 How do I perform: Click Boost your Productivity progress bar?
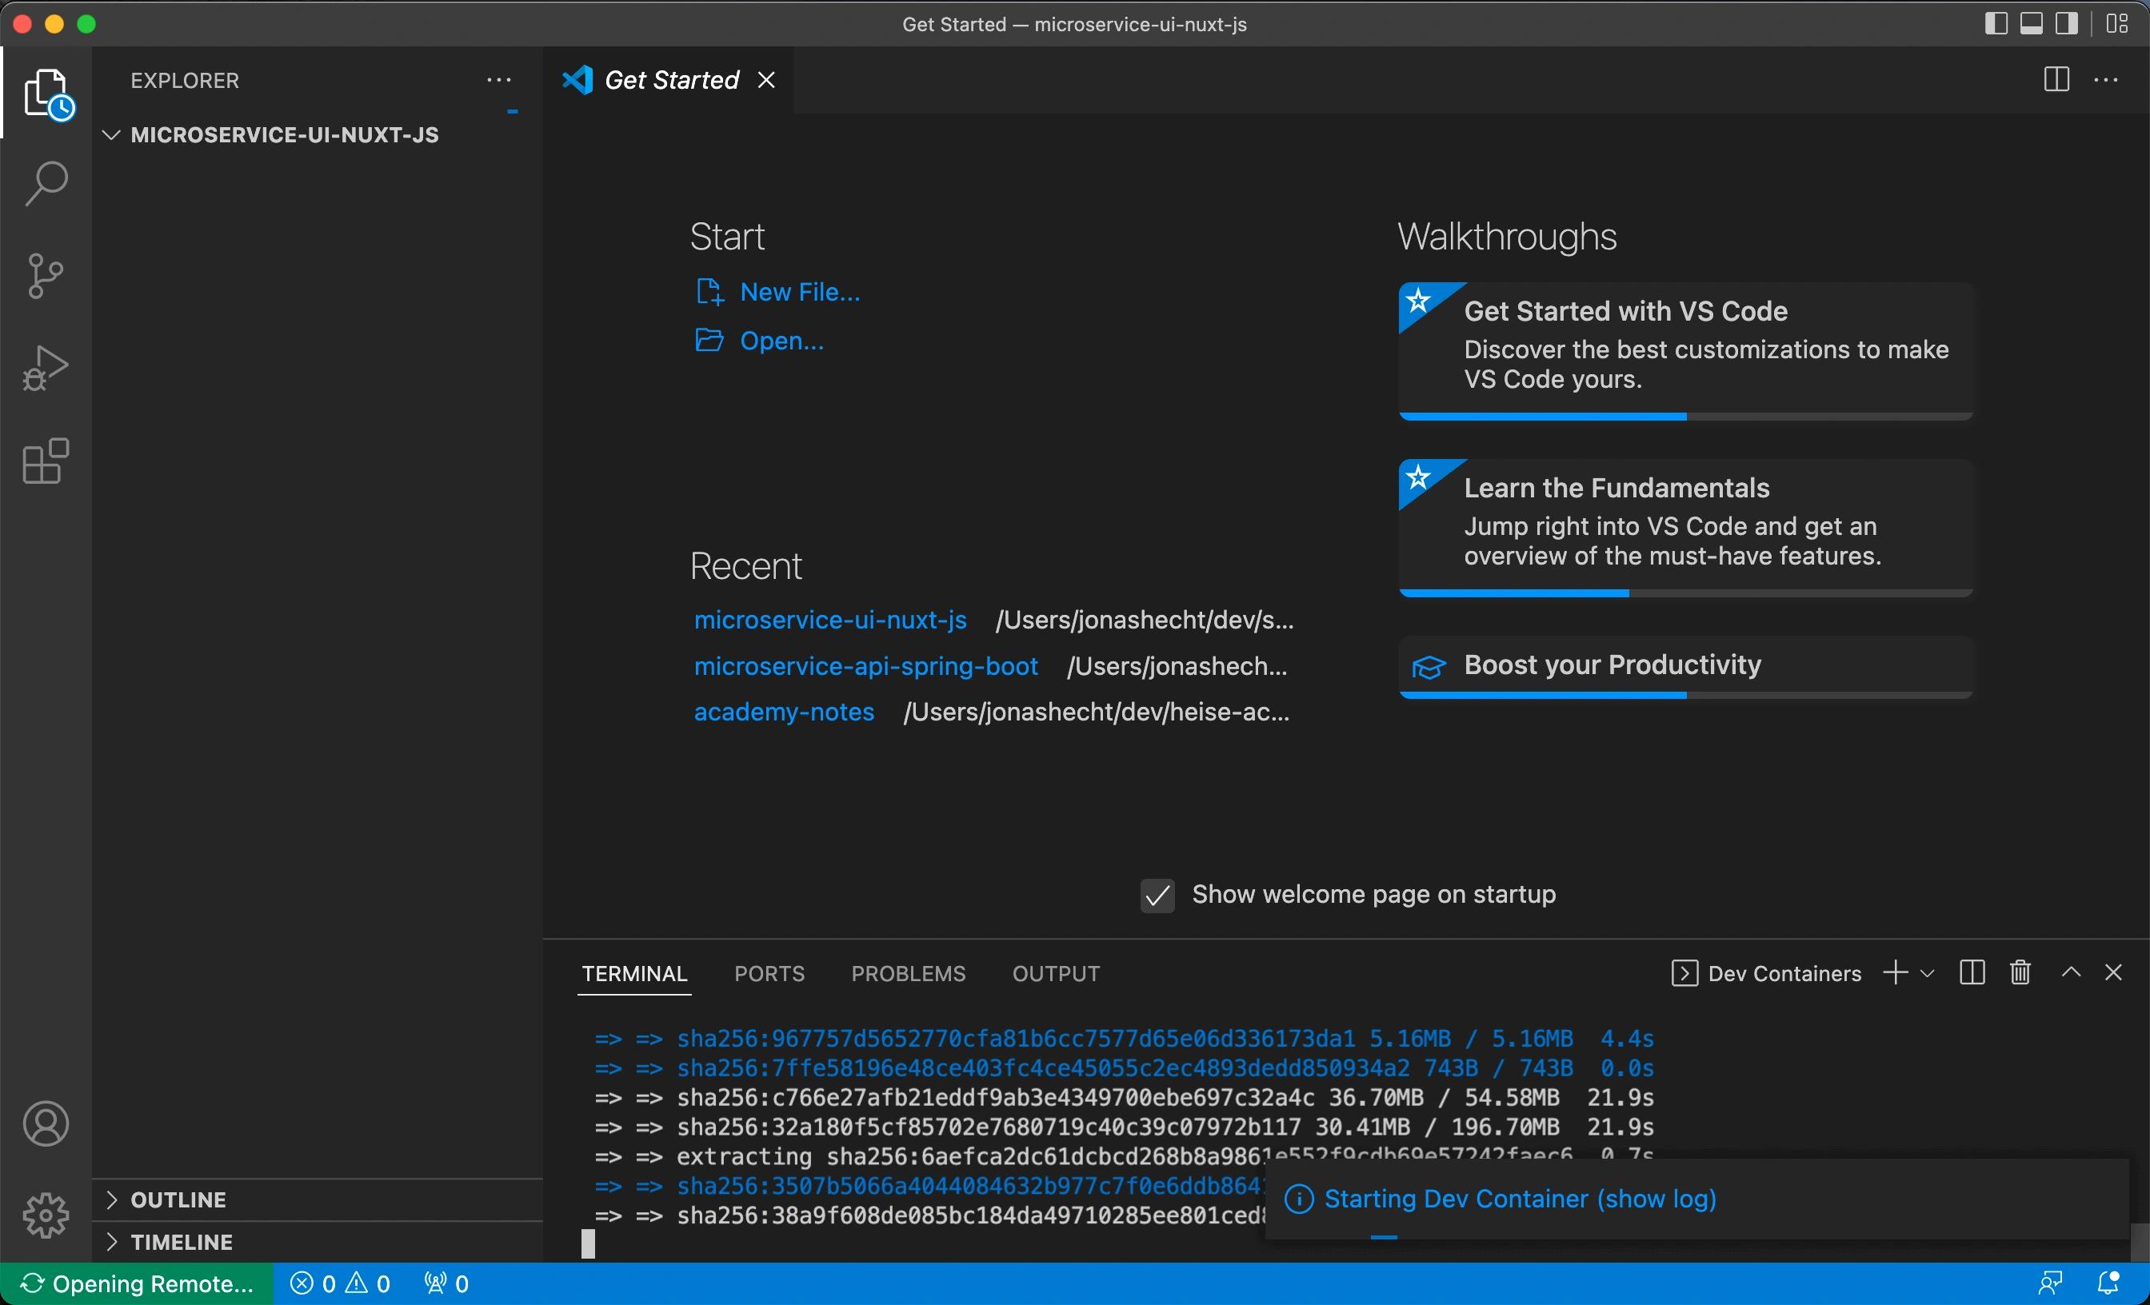click(1685, 695)
